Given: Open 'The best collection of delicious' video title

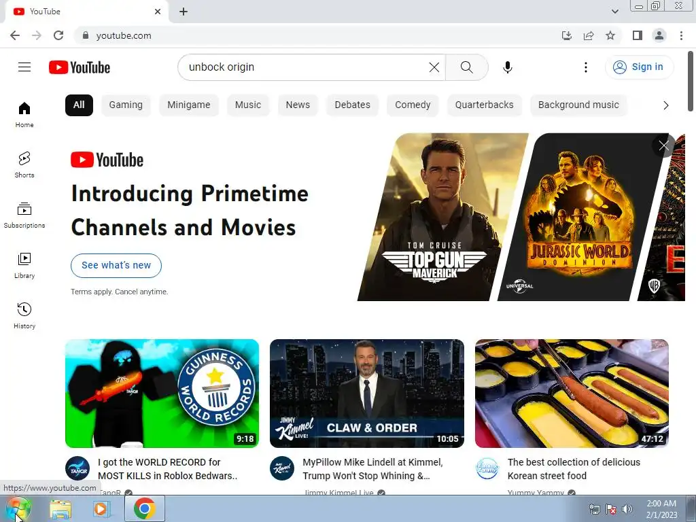Looking at the screenshot, I should click(x=574, y=469).
